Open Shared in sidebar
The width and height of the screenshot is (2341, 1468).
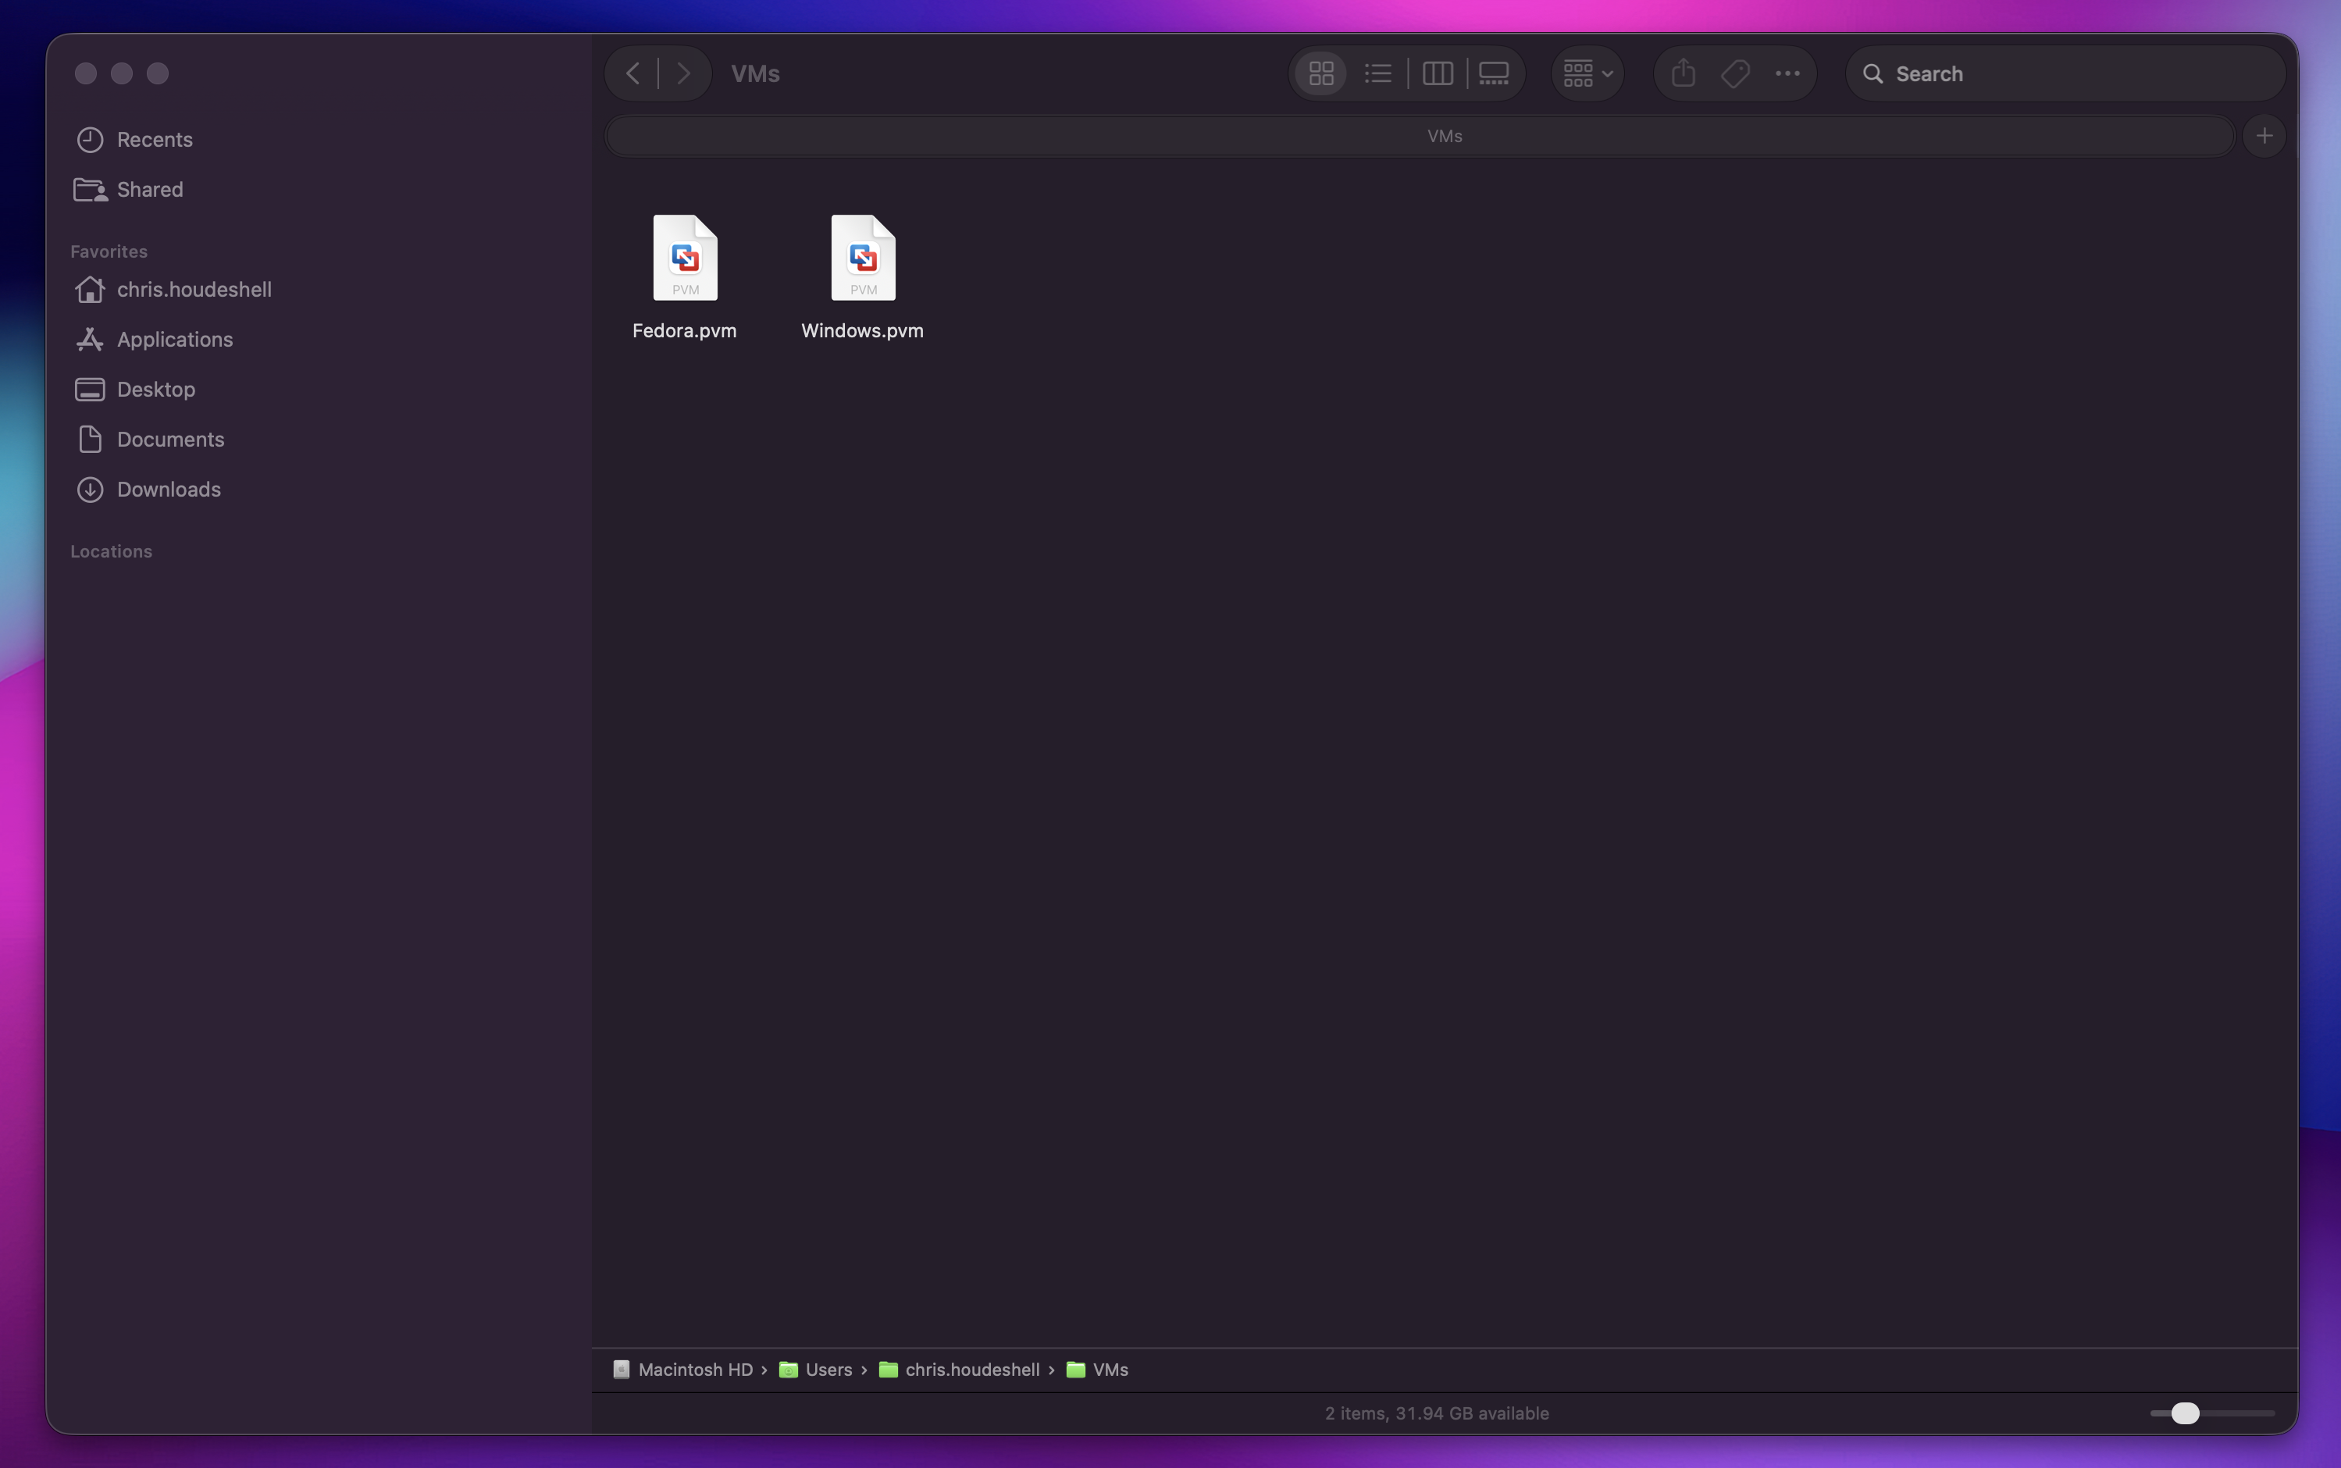[319, 189]
